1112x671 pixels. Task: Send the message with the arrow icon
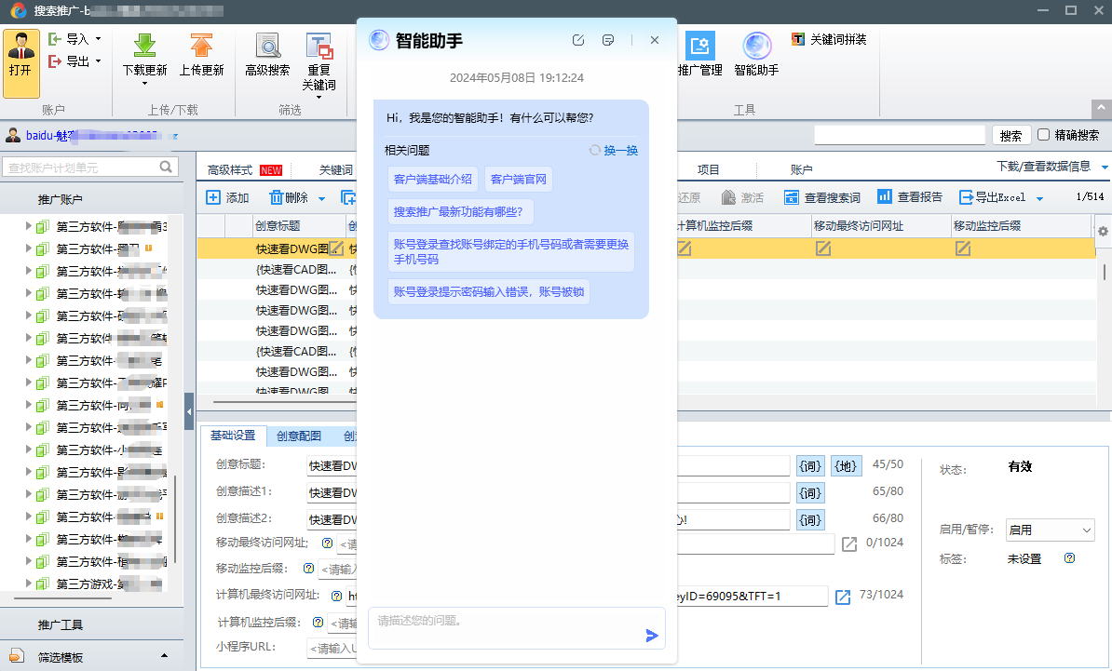pyautogui.click(x=652, y=636)
